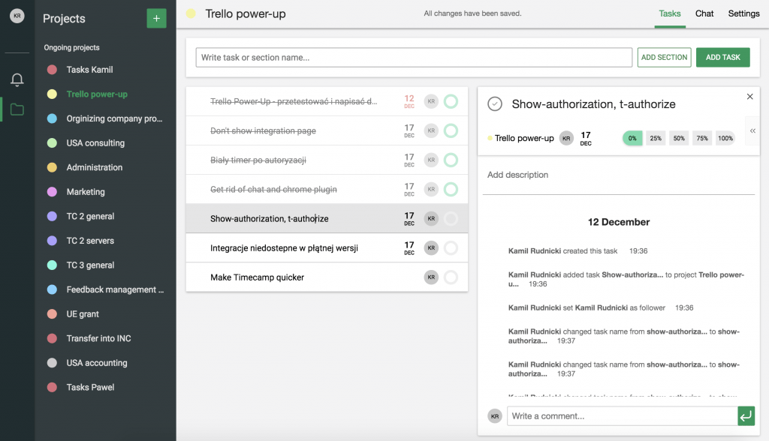This screenshot has height=441, width=769.
Task: Check completion circle for Integracje niedostepne task
Action: 451,248
